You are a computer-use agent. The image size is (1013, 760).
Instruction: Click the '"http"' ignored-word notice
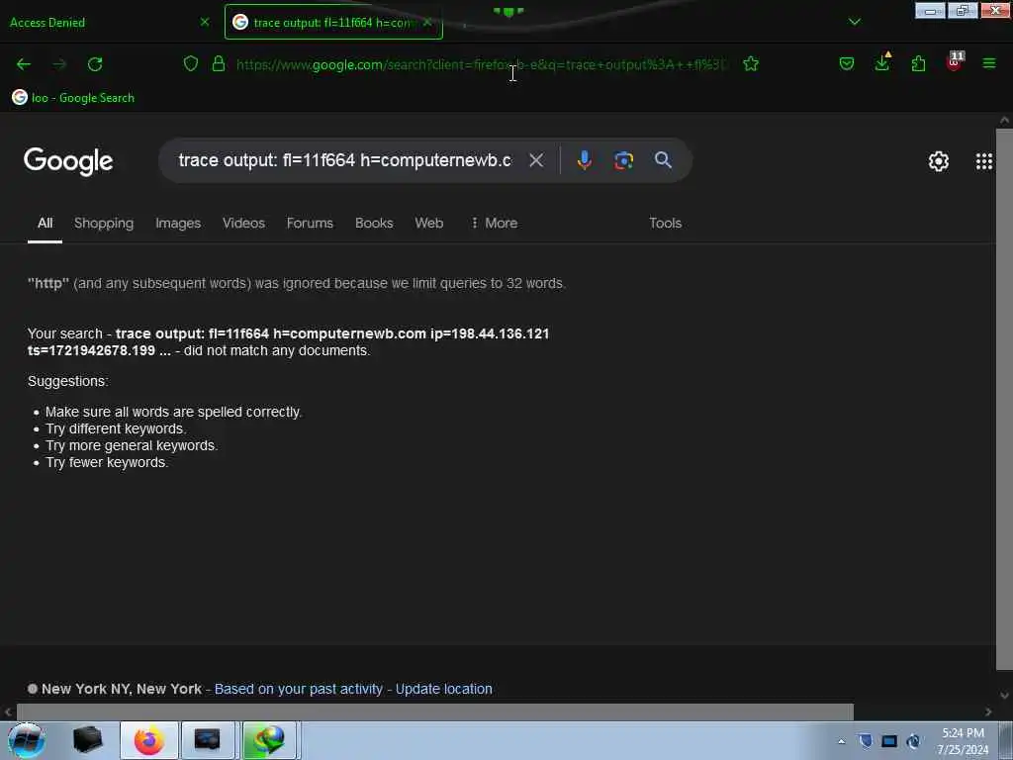pyautogui.click(x=297, y=283)
